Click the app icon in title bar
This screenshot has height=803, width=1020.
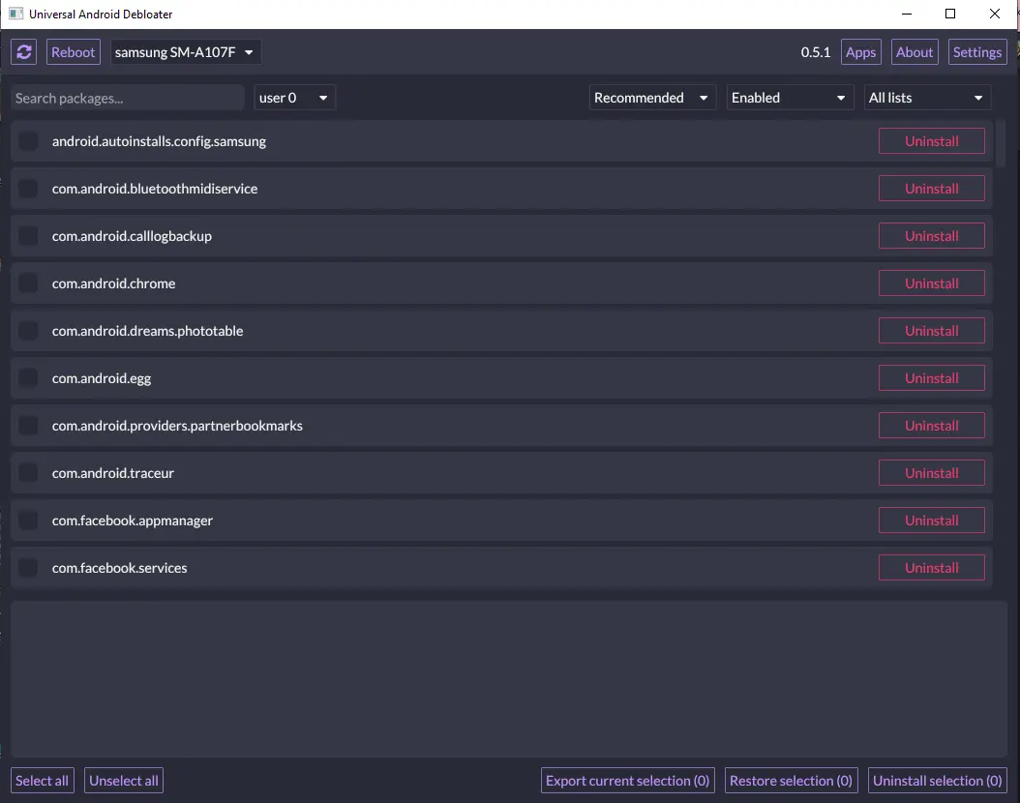coord(15,14)
